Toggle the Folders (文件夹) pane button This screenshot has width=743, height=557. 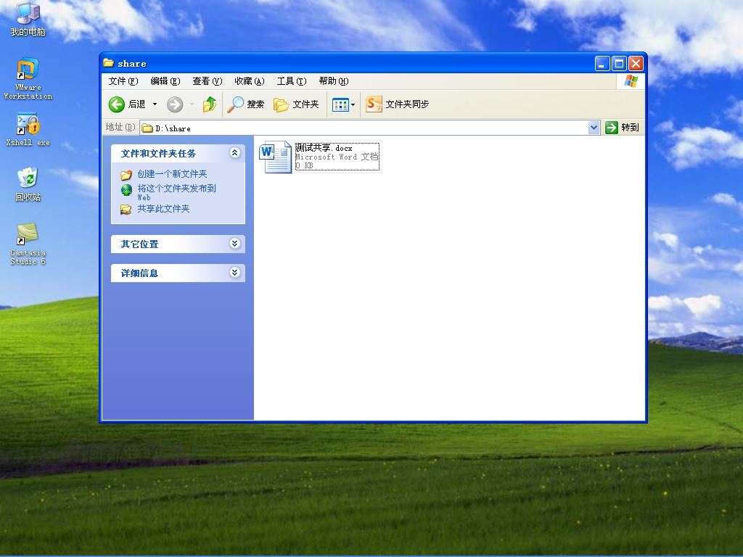point(296,104)
